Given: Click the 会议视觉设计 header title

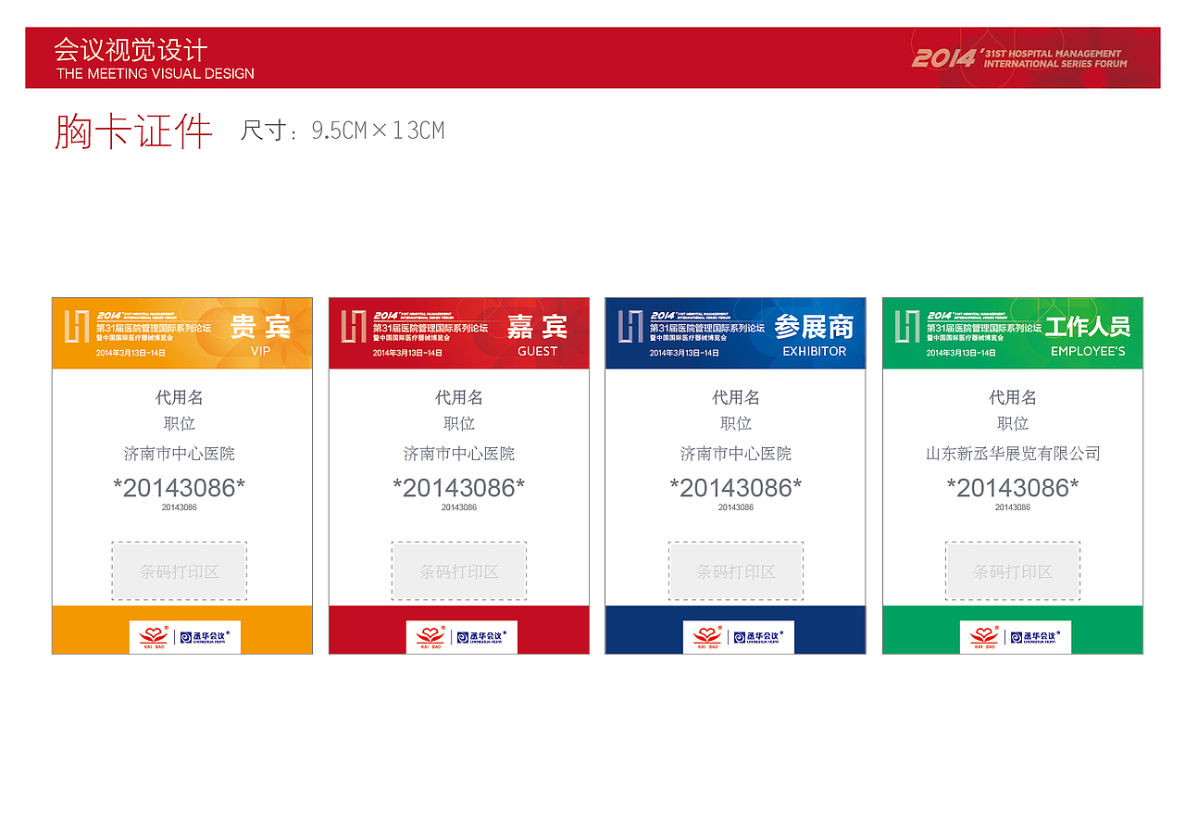Looking at the screenshot, I should pos(131,49).
